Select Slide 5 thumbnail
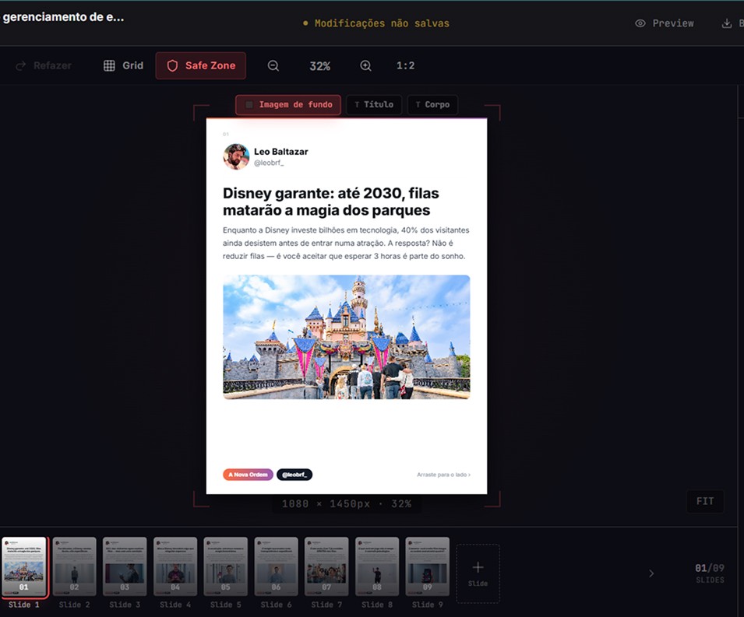744x617 pixels. [225, 566]
